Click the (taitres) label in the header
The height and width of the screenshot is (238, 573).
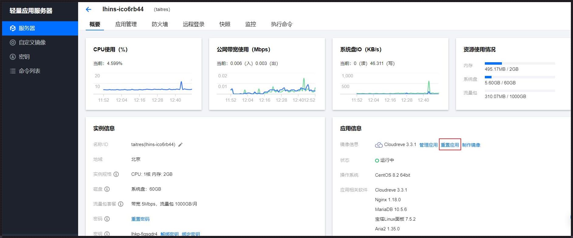pyautogui.click(x=162, y=9)
